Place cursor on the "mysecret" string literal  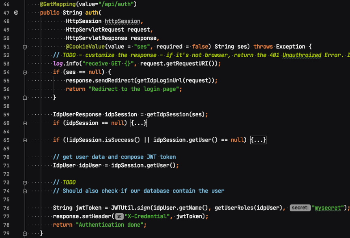coord(327,208)
